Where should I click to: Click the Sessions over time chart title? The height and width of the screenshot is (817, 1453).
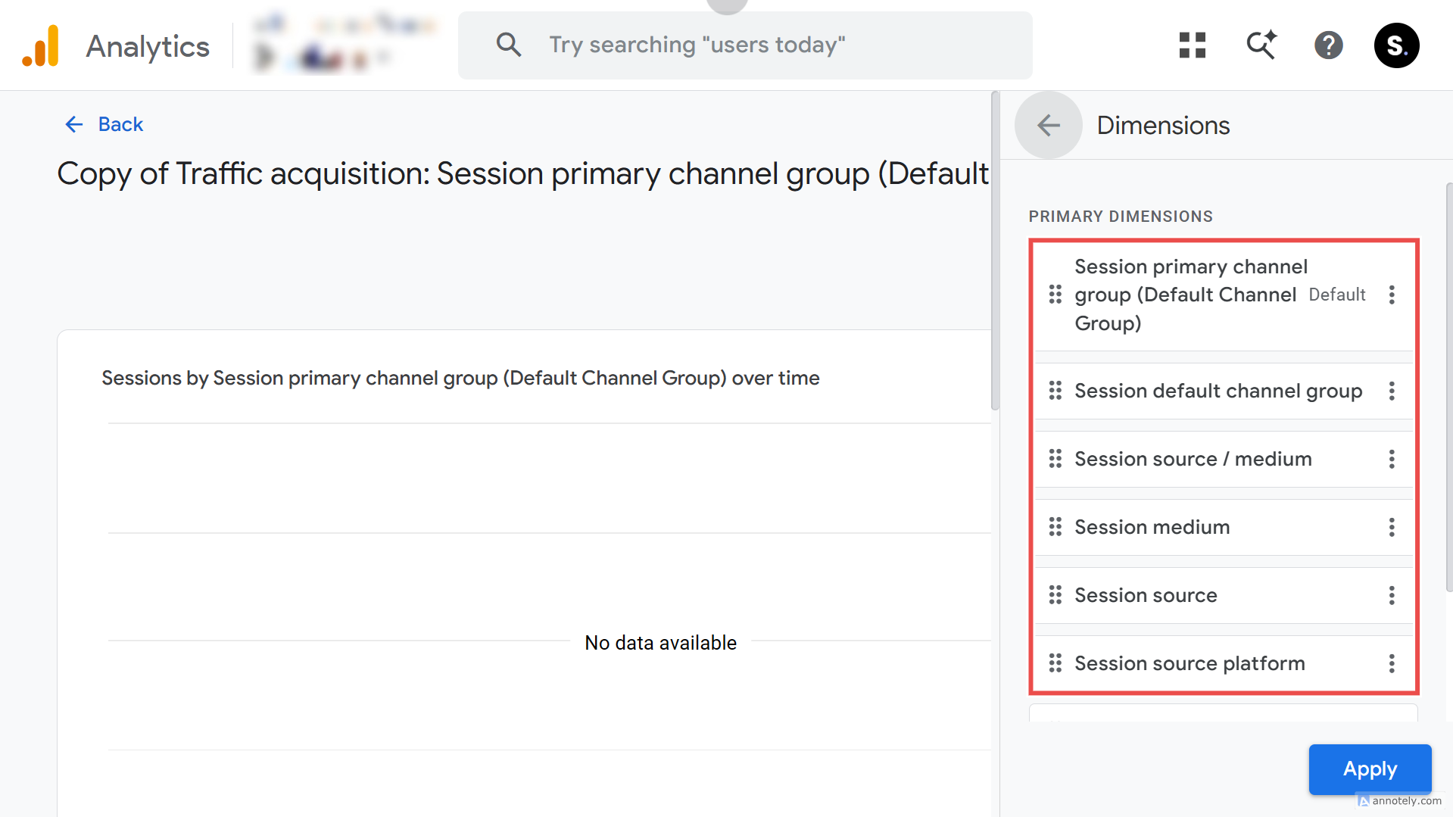click(x=460, y=378)
